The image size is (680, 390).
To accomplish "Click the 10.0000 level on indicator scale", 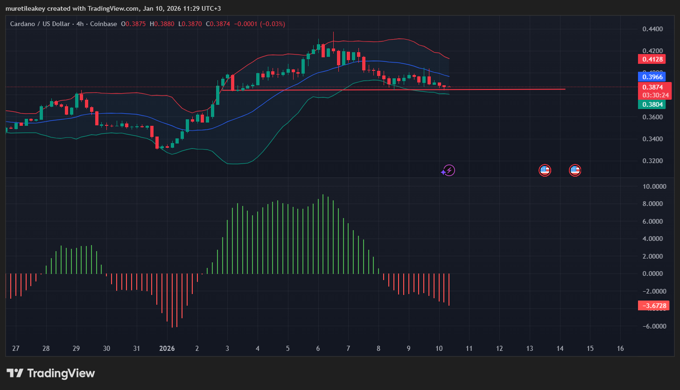I will [654, 186].
